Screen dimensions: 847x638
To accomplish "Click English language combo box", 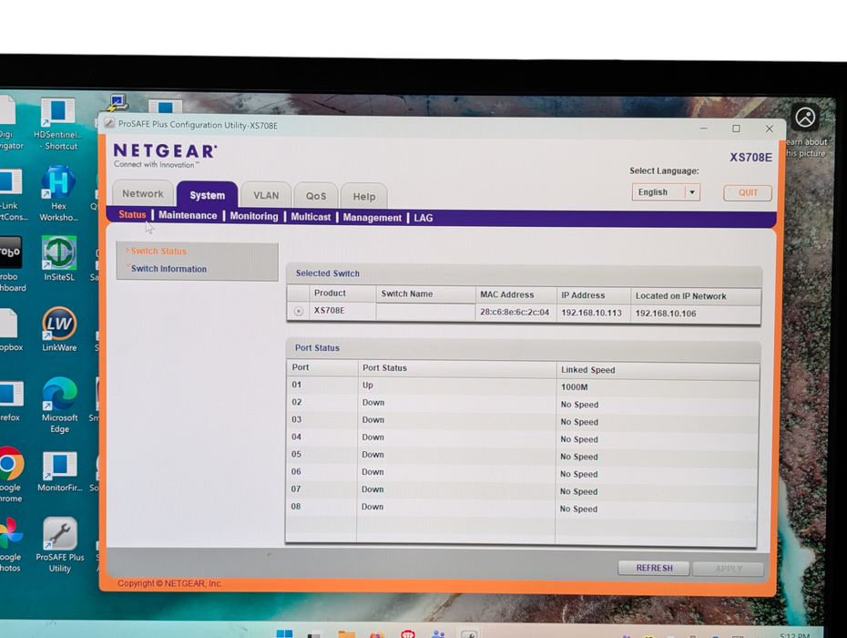I will [666, 192].
